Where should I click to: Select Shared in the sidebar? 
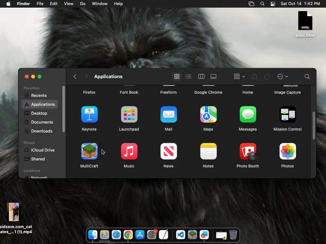[x=40, y=159]
